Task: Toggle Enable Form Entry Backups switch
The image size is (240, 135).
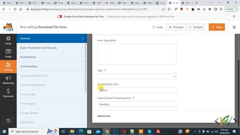Action: pyautogui.click(x=60, y=16)
